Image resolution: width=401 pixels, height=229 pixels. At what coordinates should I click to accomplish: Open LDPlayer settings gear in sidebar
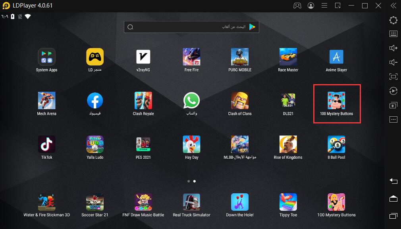point(393,20)
